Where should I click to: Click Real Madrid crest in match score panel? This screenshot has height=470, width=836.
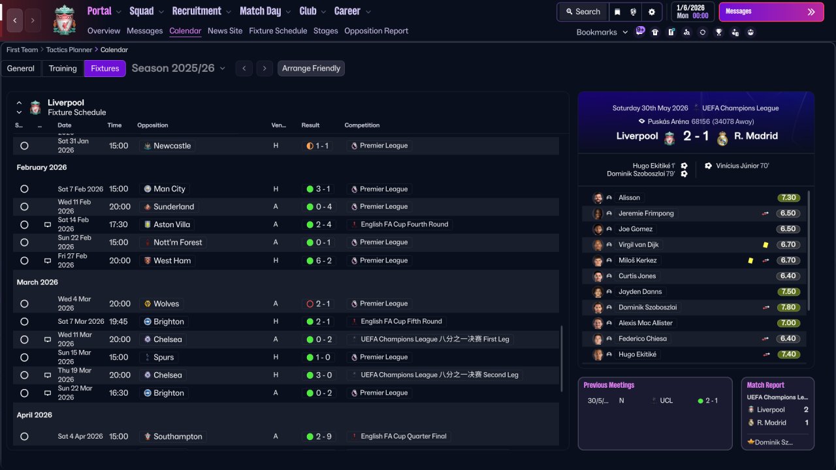[722, 138]
